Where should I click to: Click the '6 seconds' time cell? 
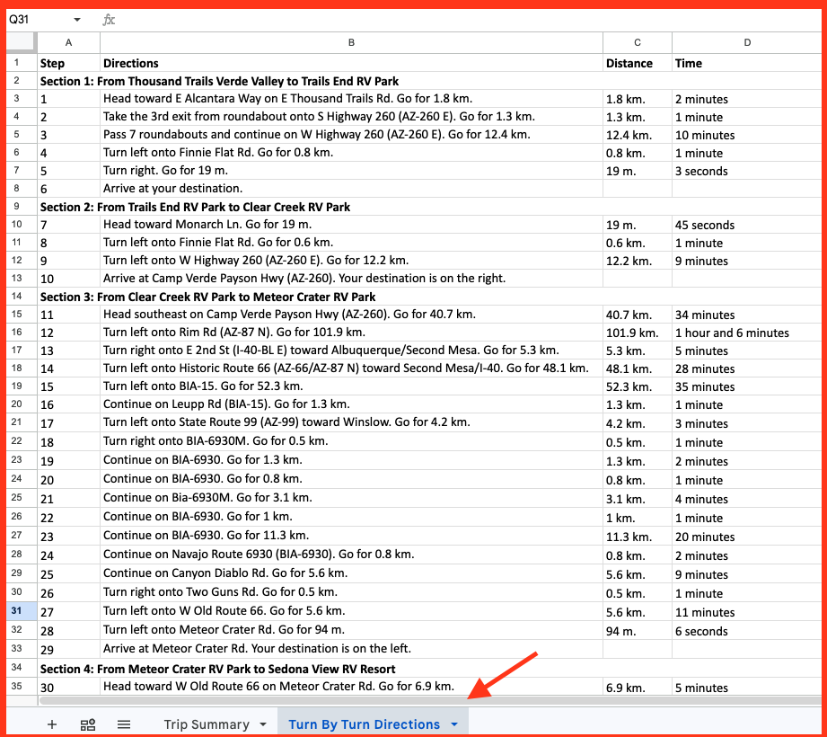(x=747, y=630)
